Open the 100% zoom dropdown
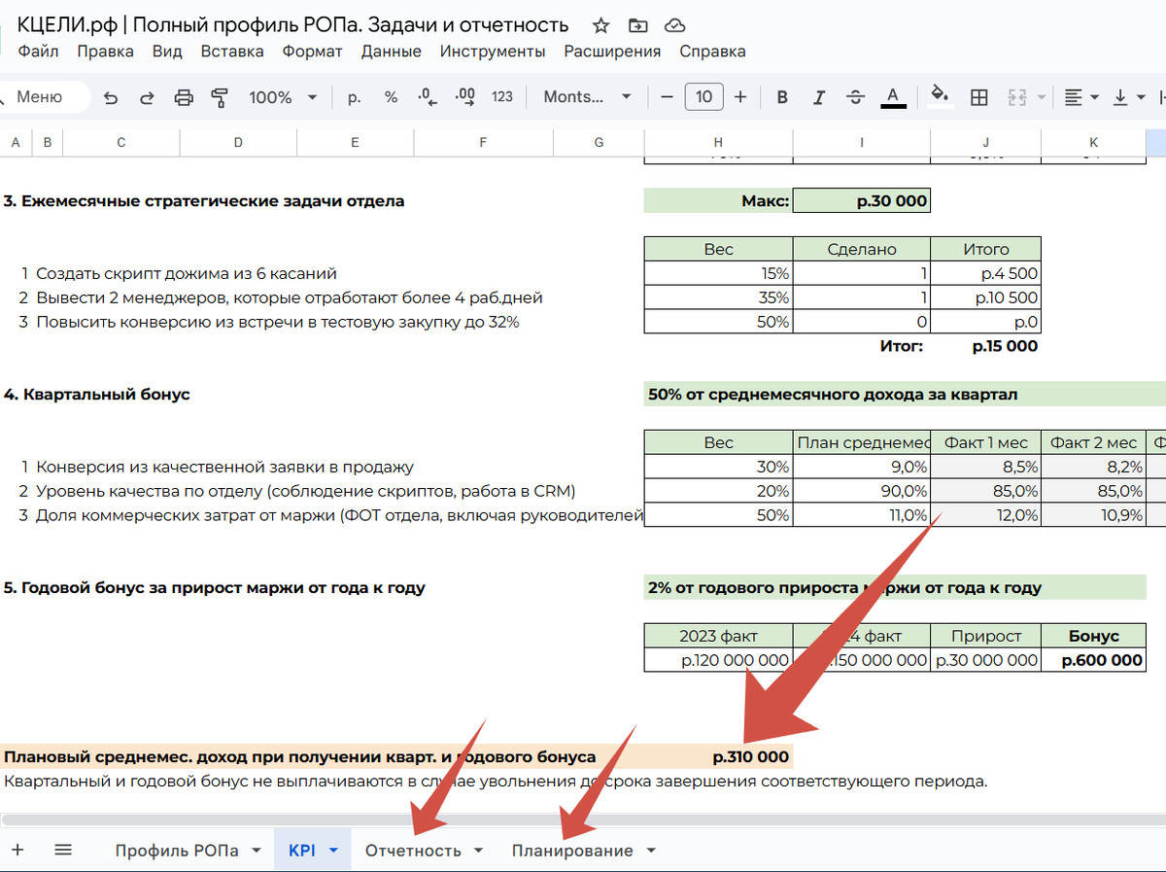Screen dimensions: 1166x872 [283, 97]
